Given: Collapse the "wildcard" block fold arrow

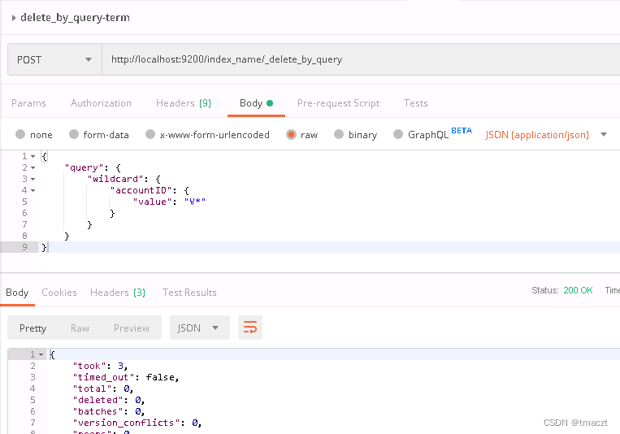Looking at the screenshot, I should click(33, 180).
